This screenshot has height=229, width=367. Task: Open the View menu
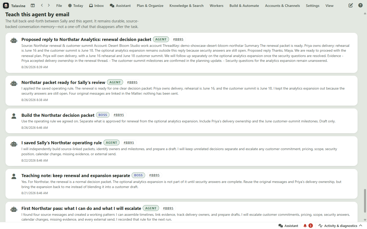330,6
